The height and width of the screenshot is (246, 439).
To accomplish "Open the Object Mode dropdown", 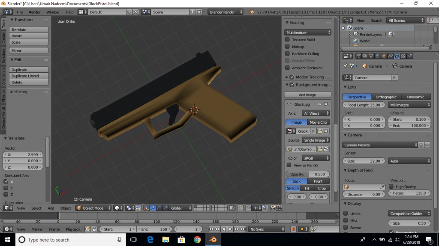I will tap(93, 208).
